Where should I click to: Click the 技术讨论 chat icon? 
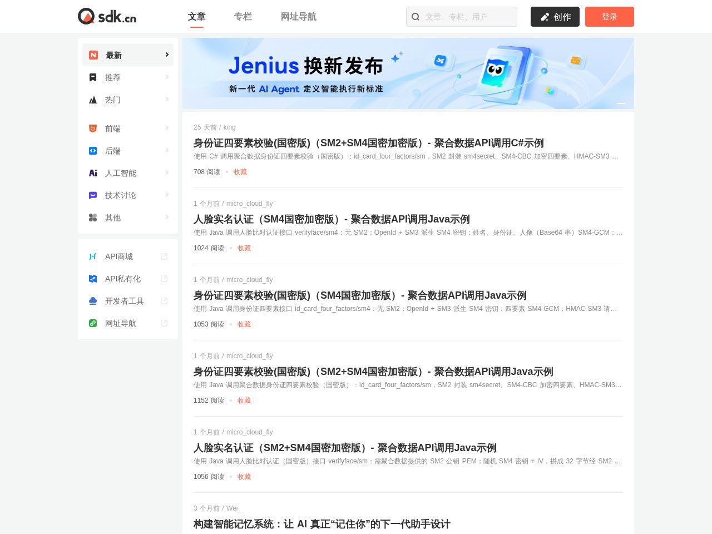(x=93, y=195)
